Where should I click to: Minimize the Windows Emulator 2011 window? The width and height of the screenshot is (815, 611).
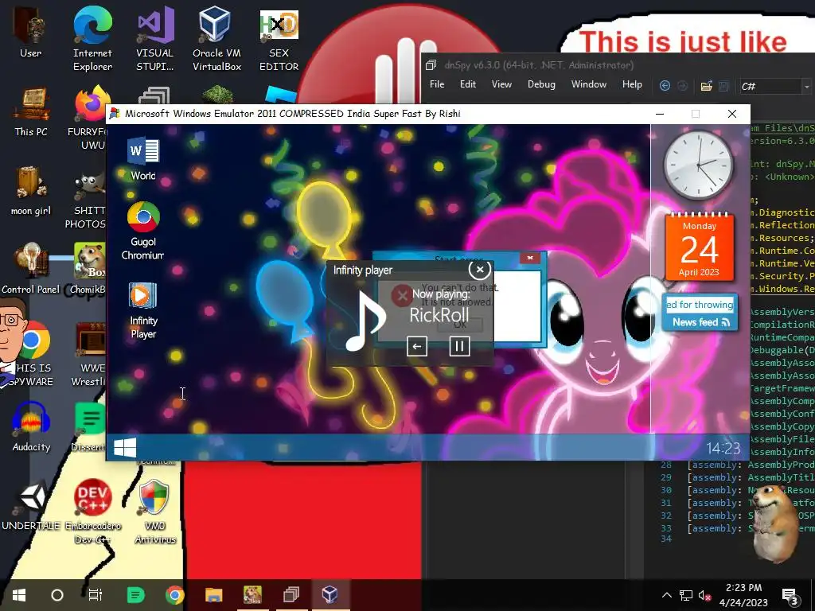pyautogui.click(x=660, y=114)
